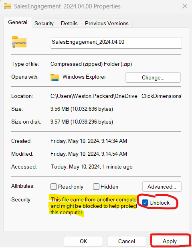Click the 'Attributes:' label
This screenshot has width=192, height=248.
pyautogui.click(x=23, y=186)
